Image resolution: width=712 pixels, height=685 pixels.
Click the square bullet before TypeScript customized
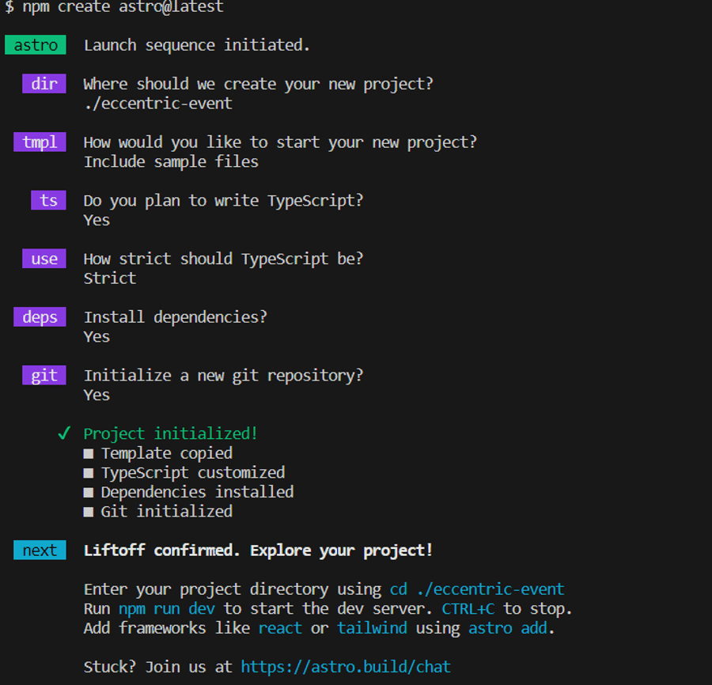(88, 473)
